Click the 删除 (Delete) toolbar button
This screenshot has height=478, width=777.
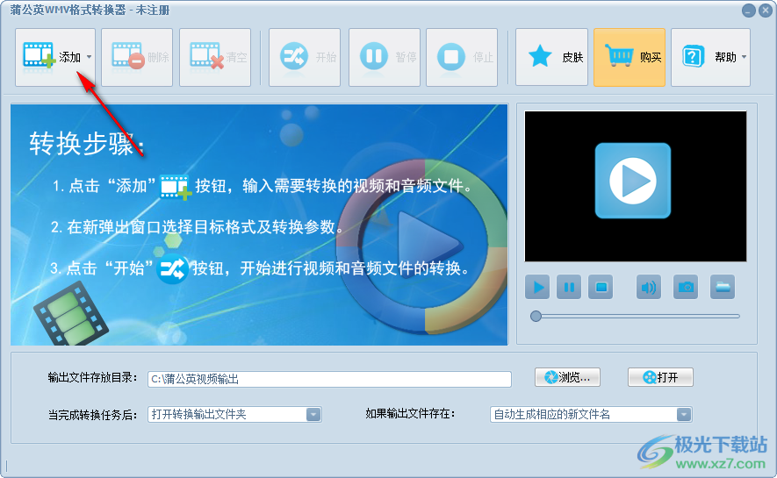pyautogui.click(x=137, y=57)
